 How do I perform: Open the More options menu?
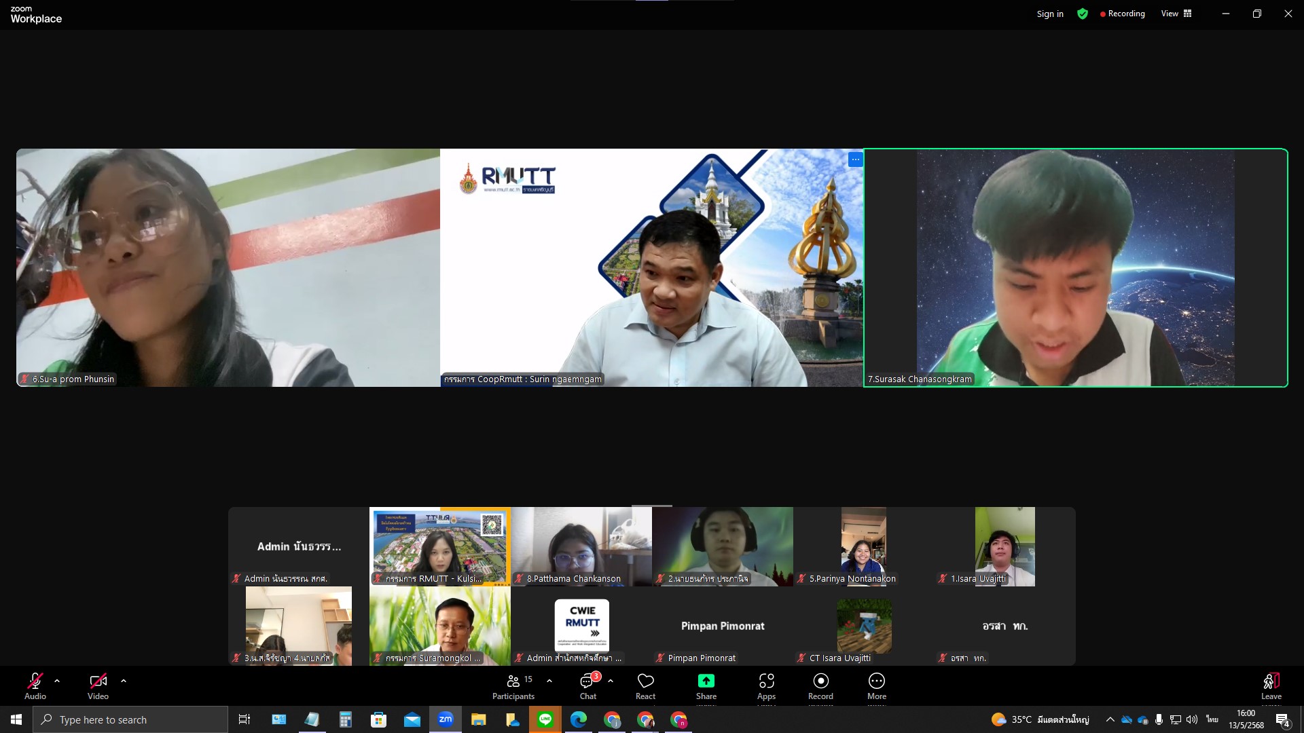[x=877, y=685]
